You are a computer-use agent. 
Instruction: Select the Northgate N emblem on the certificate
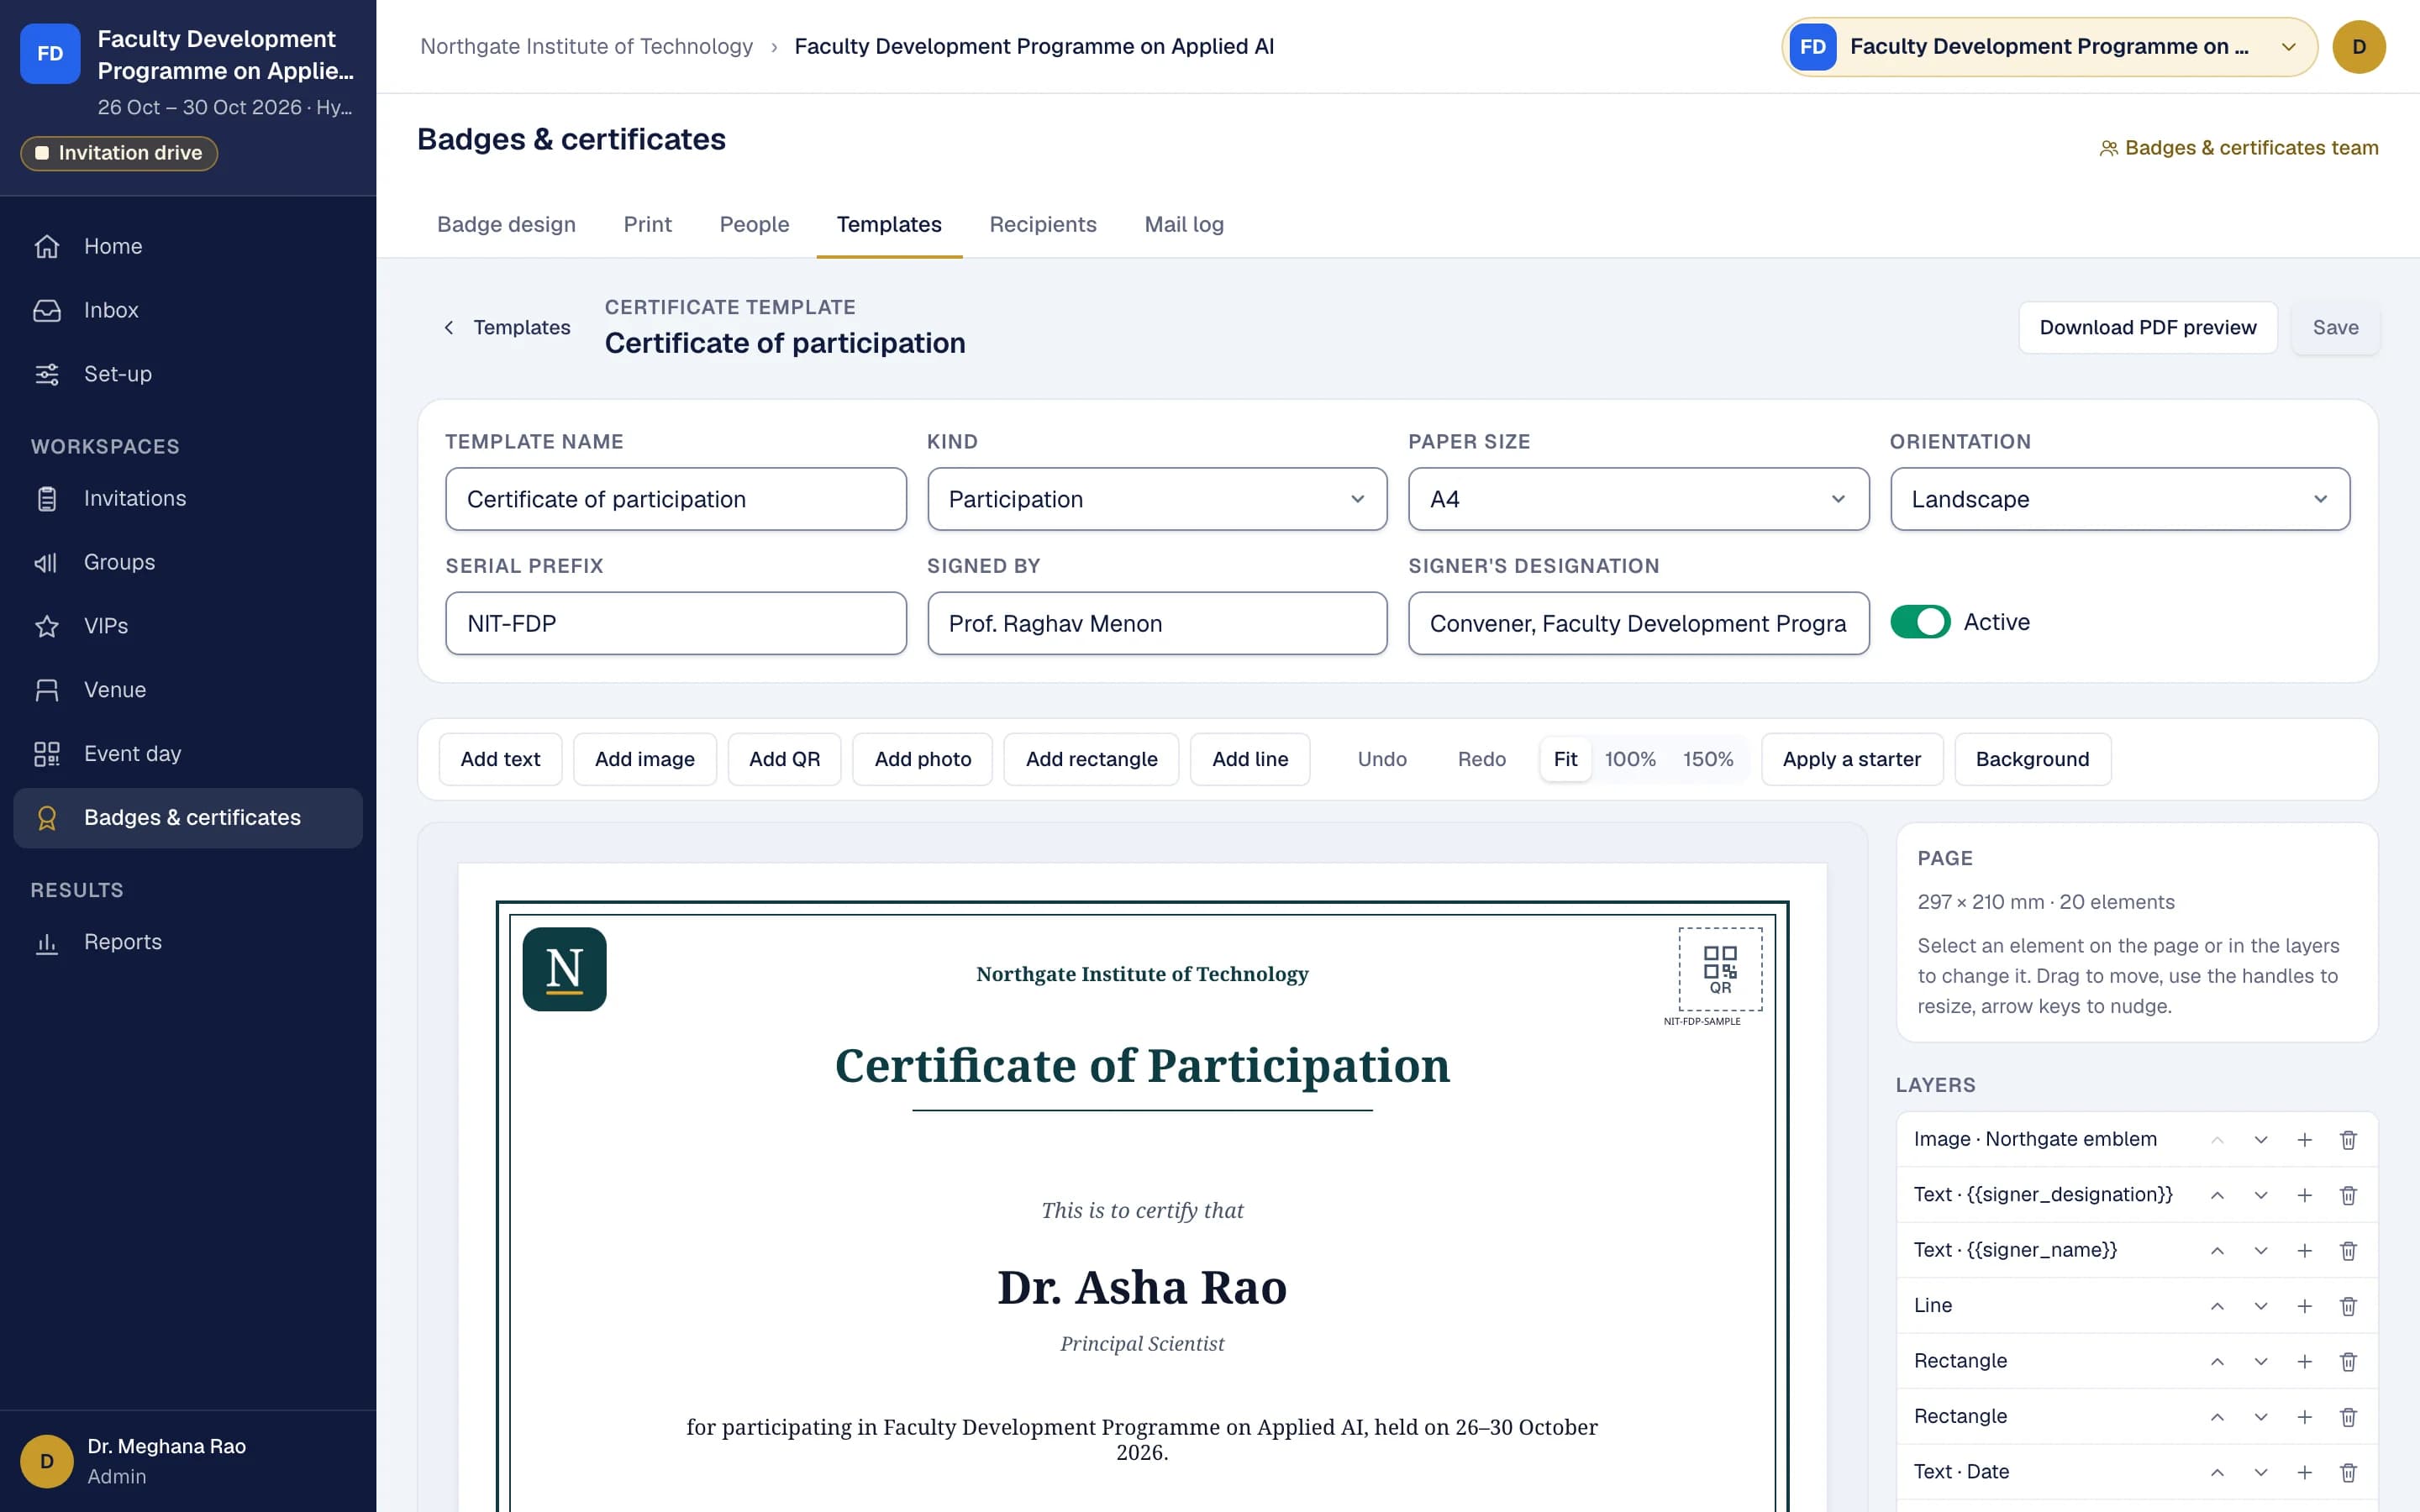(564, 969)
